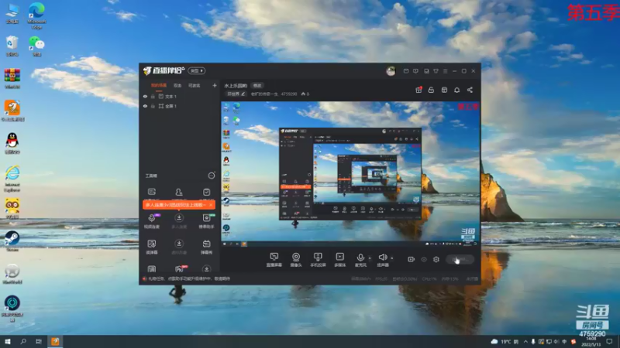Click the first small icon right of the avatar
The image size is (620, 348).
406,71
